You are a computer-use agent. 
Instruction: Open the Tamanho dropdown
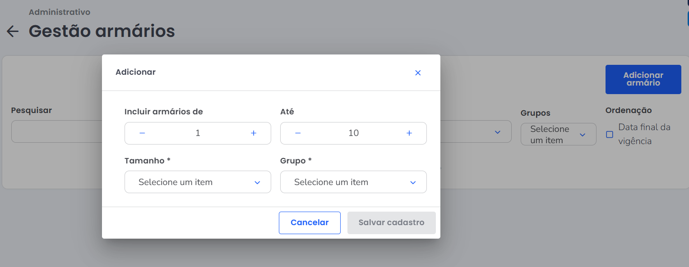click(x=198, y=182)
